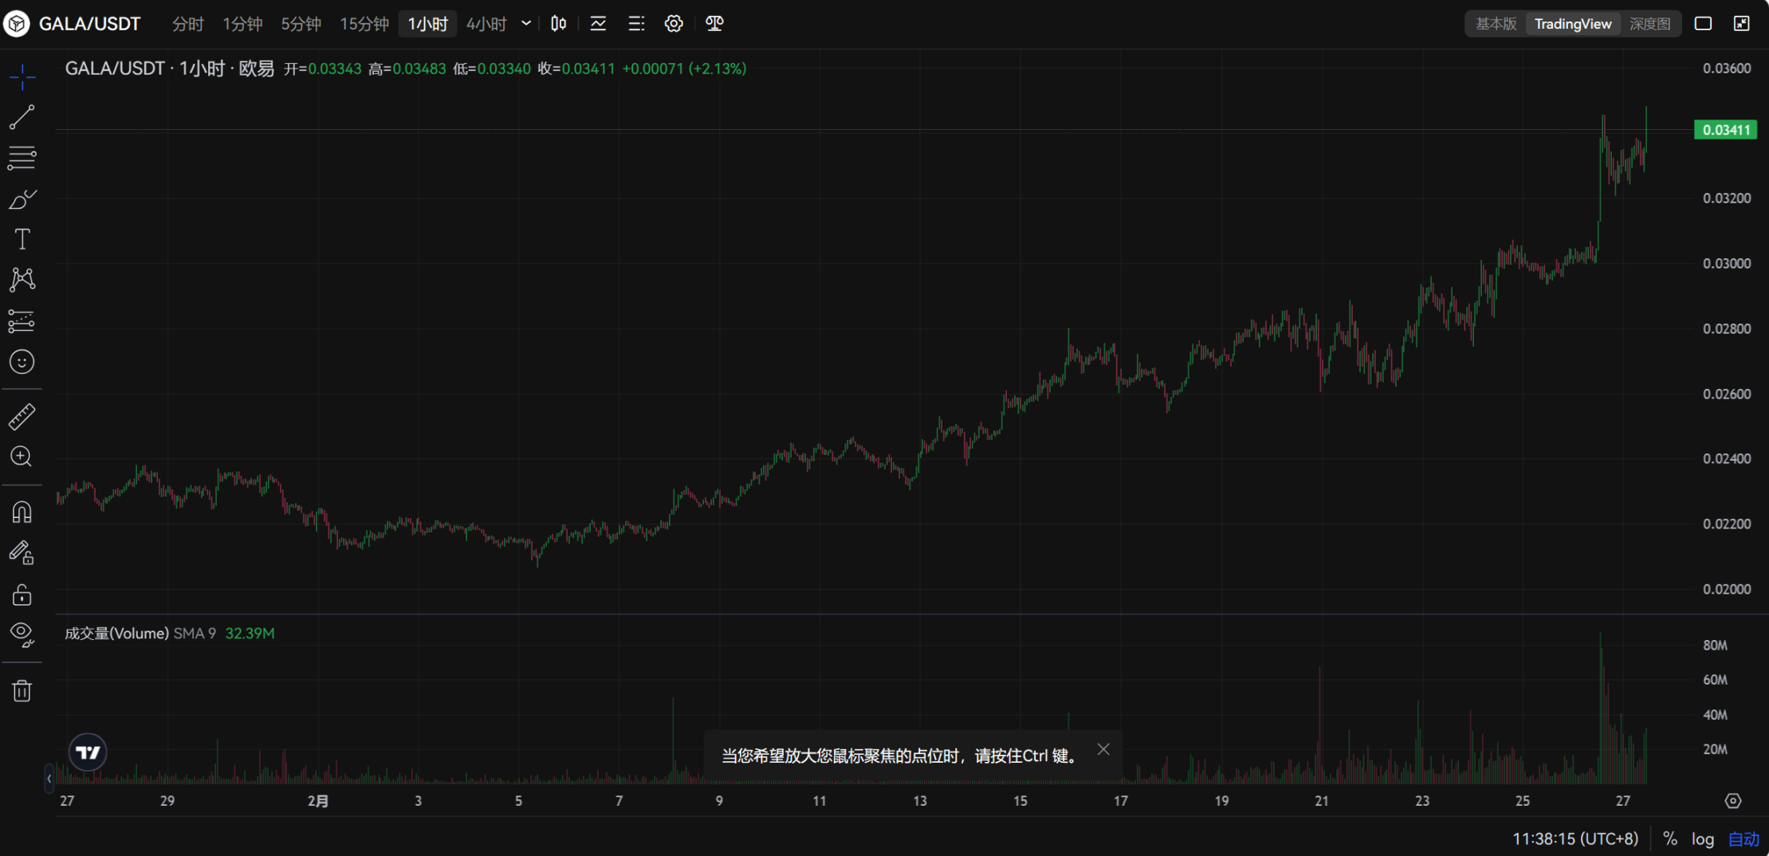Switch to the 深度图 tab
This screenshot has width=1769, height=856.
(x=1649, y=24)
